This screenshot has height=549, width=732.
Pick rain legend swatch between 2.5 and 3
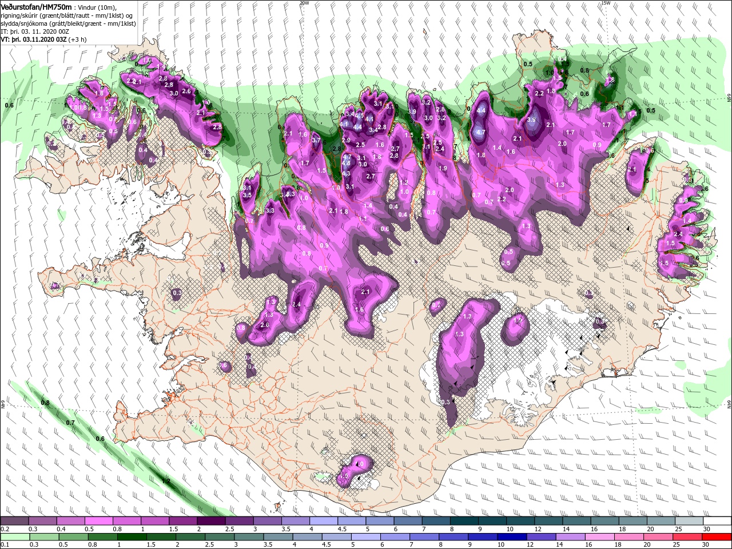pos(220,537)
